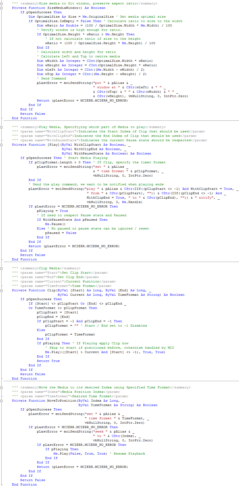Click the comment 'If Playing apply Clip now'
The width and height of the screenshot is (239, 486).
tap(100, 343)
